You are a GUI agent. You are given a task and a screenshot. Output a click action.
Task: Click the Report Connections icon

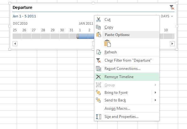pyautogui.click(x=99, y=69)
